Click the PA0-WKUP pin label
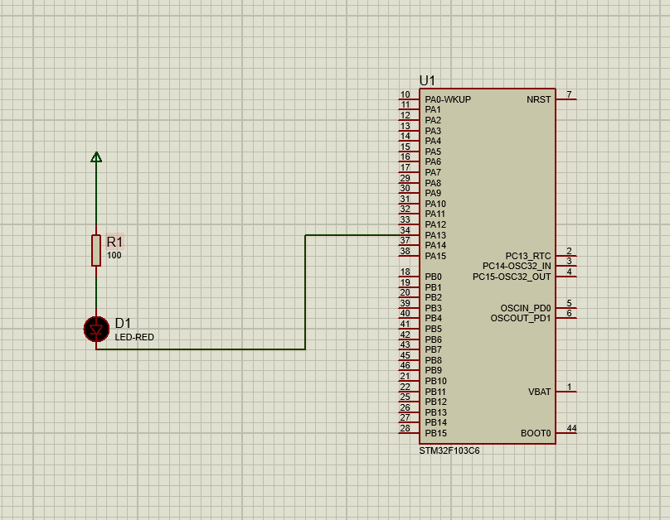This screenshot has width=670, height=520. tap(448, 99)
